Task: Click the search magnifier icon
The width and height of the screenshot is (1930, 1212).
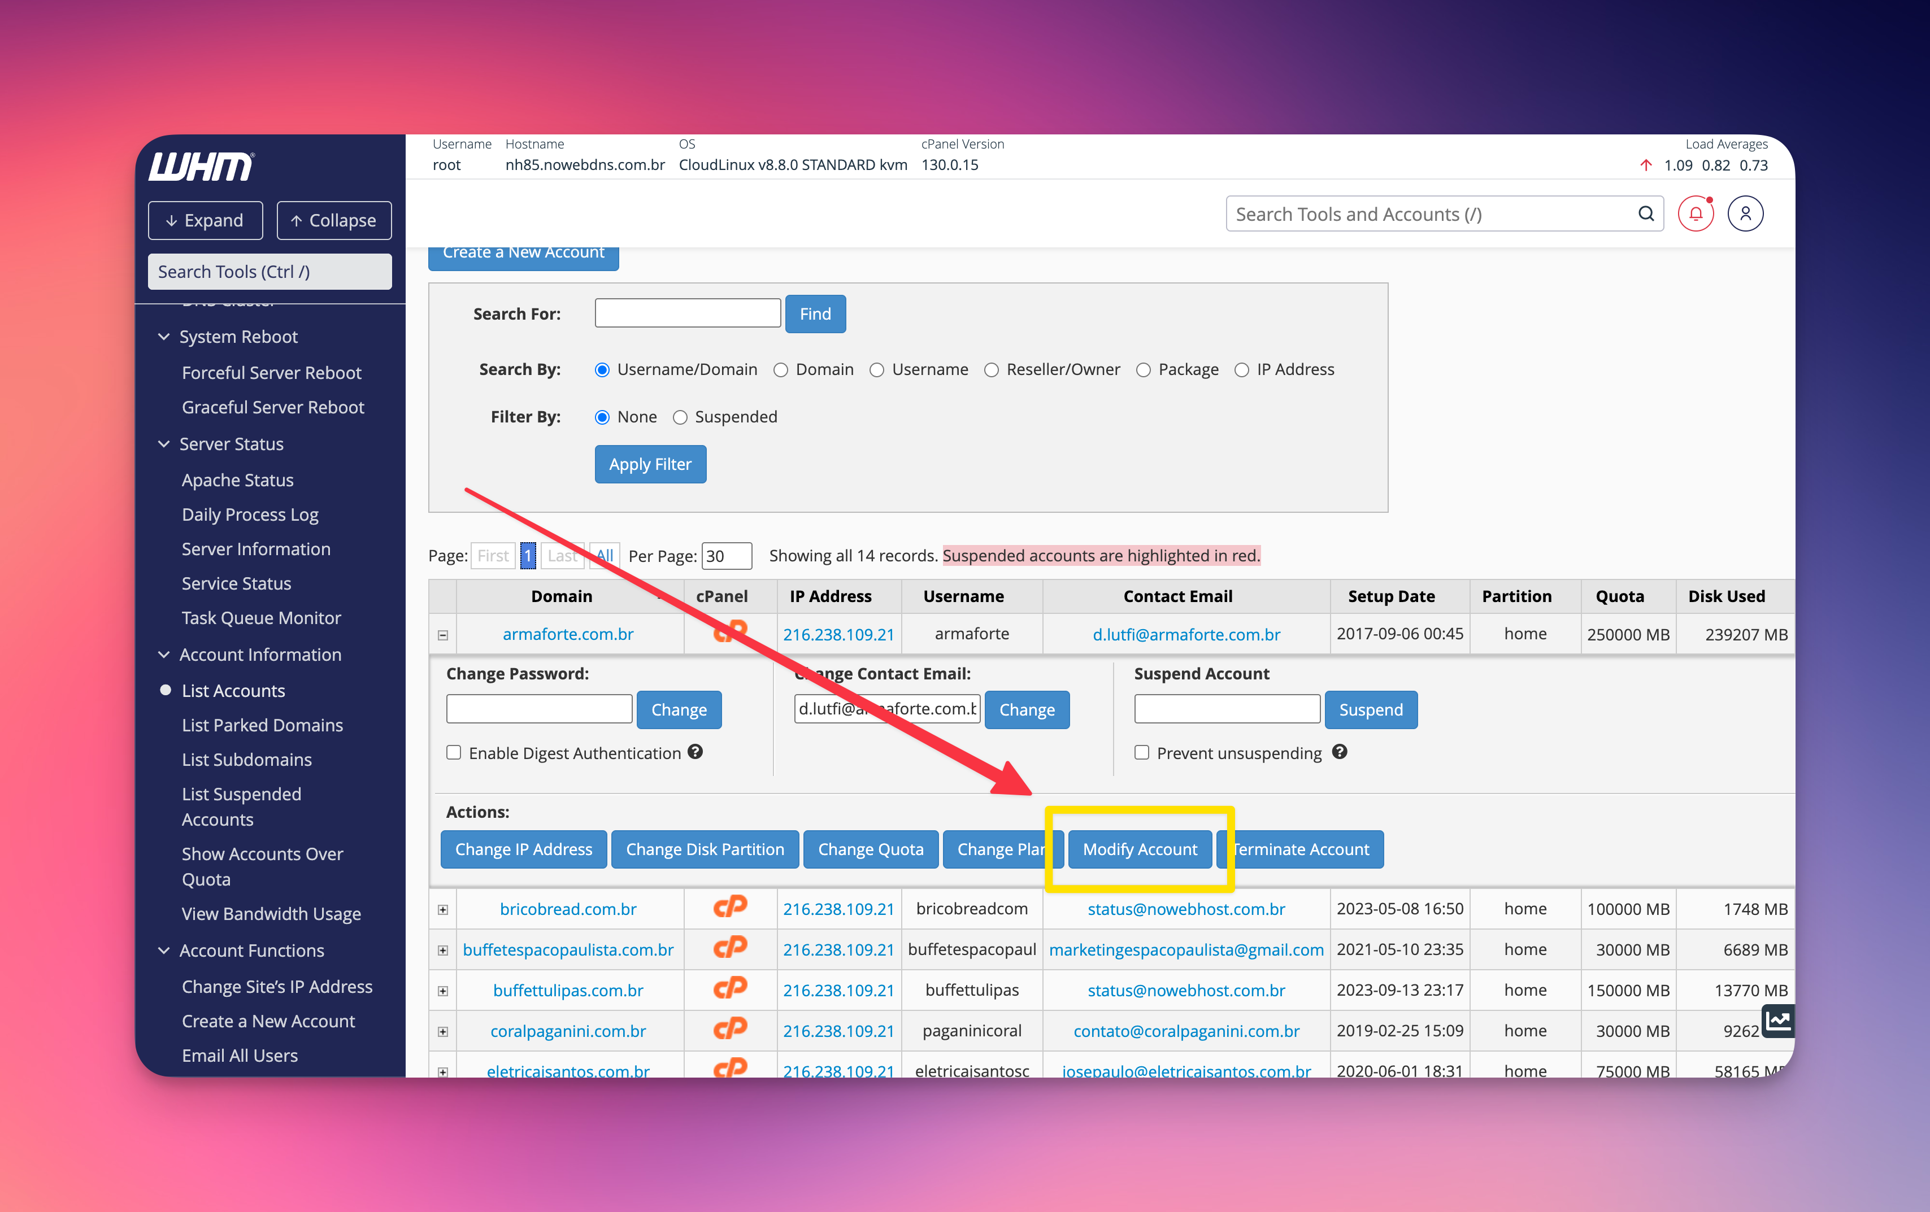Action: coord(1645,214)
